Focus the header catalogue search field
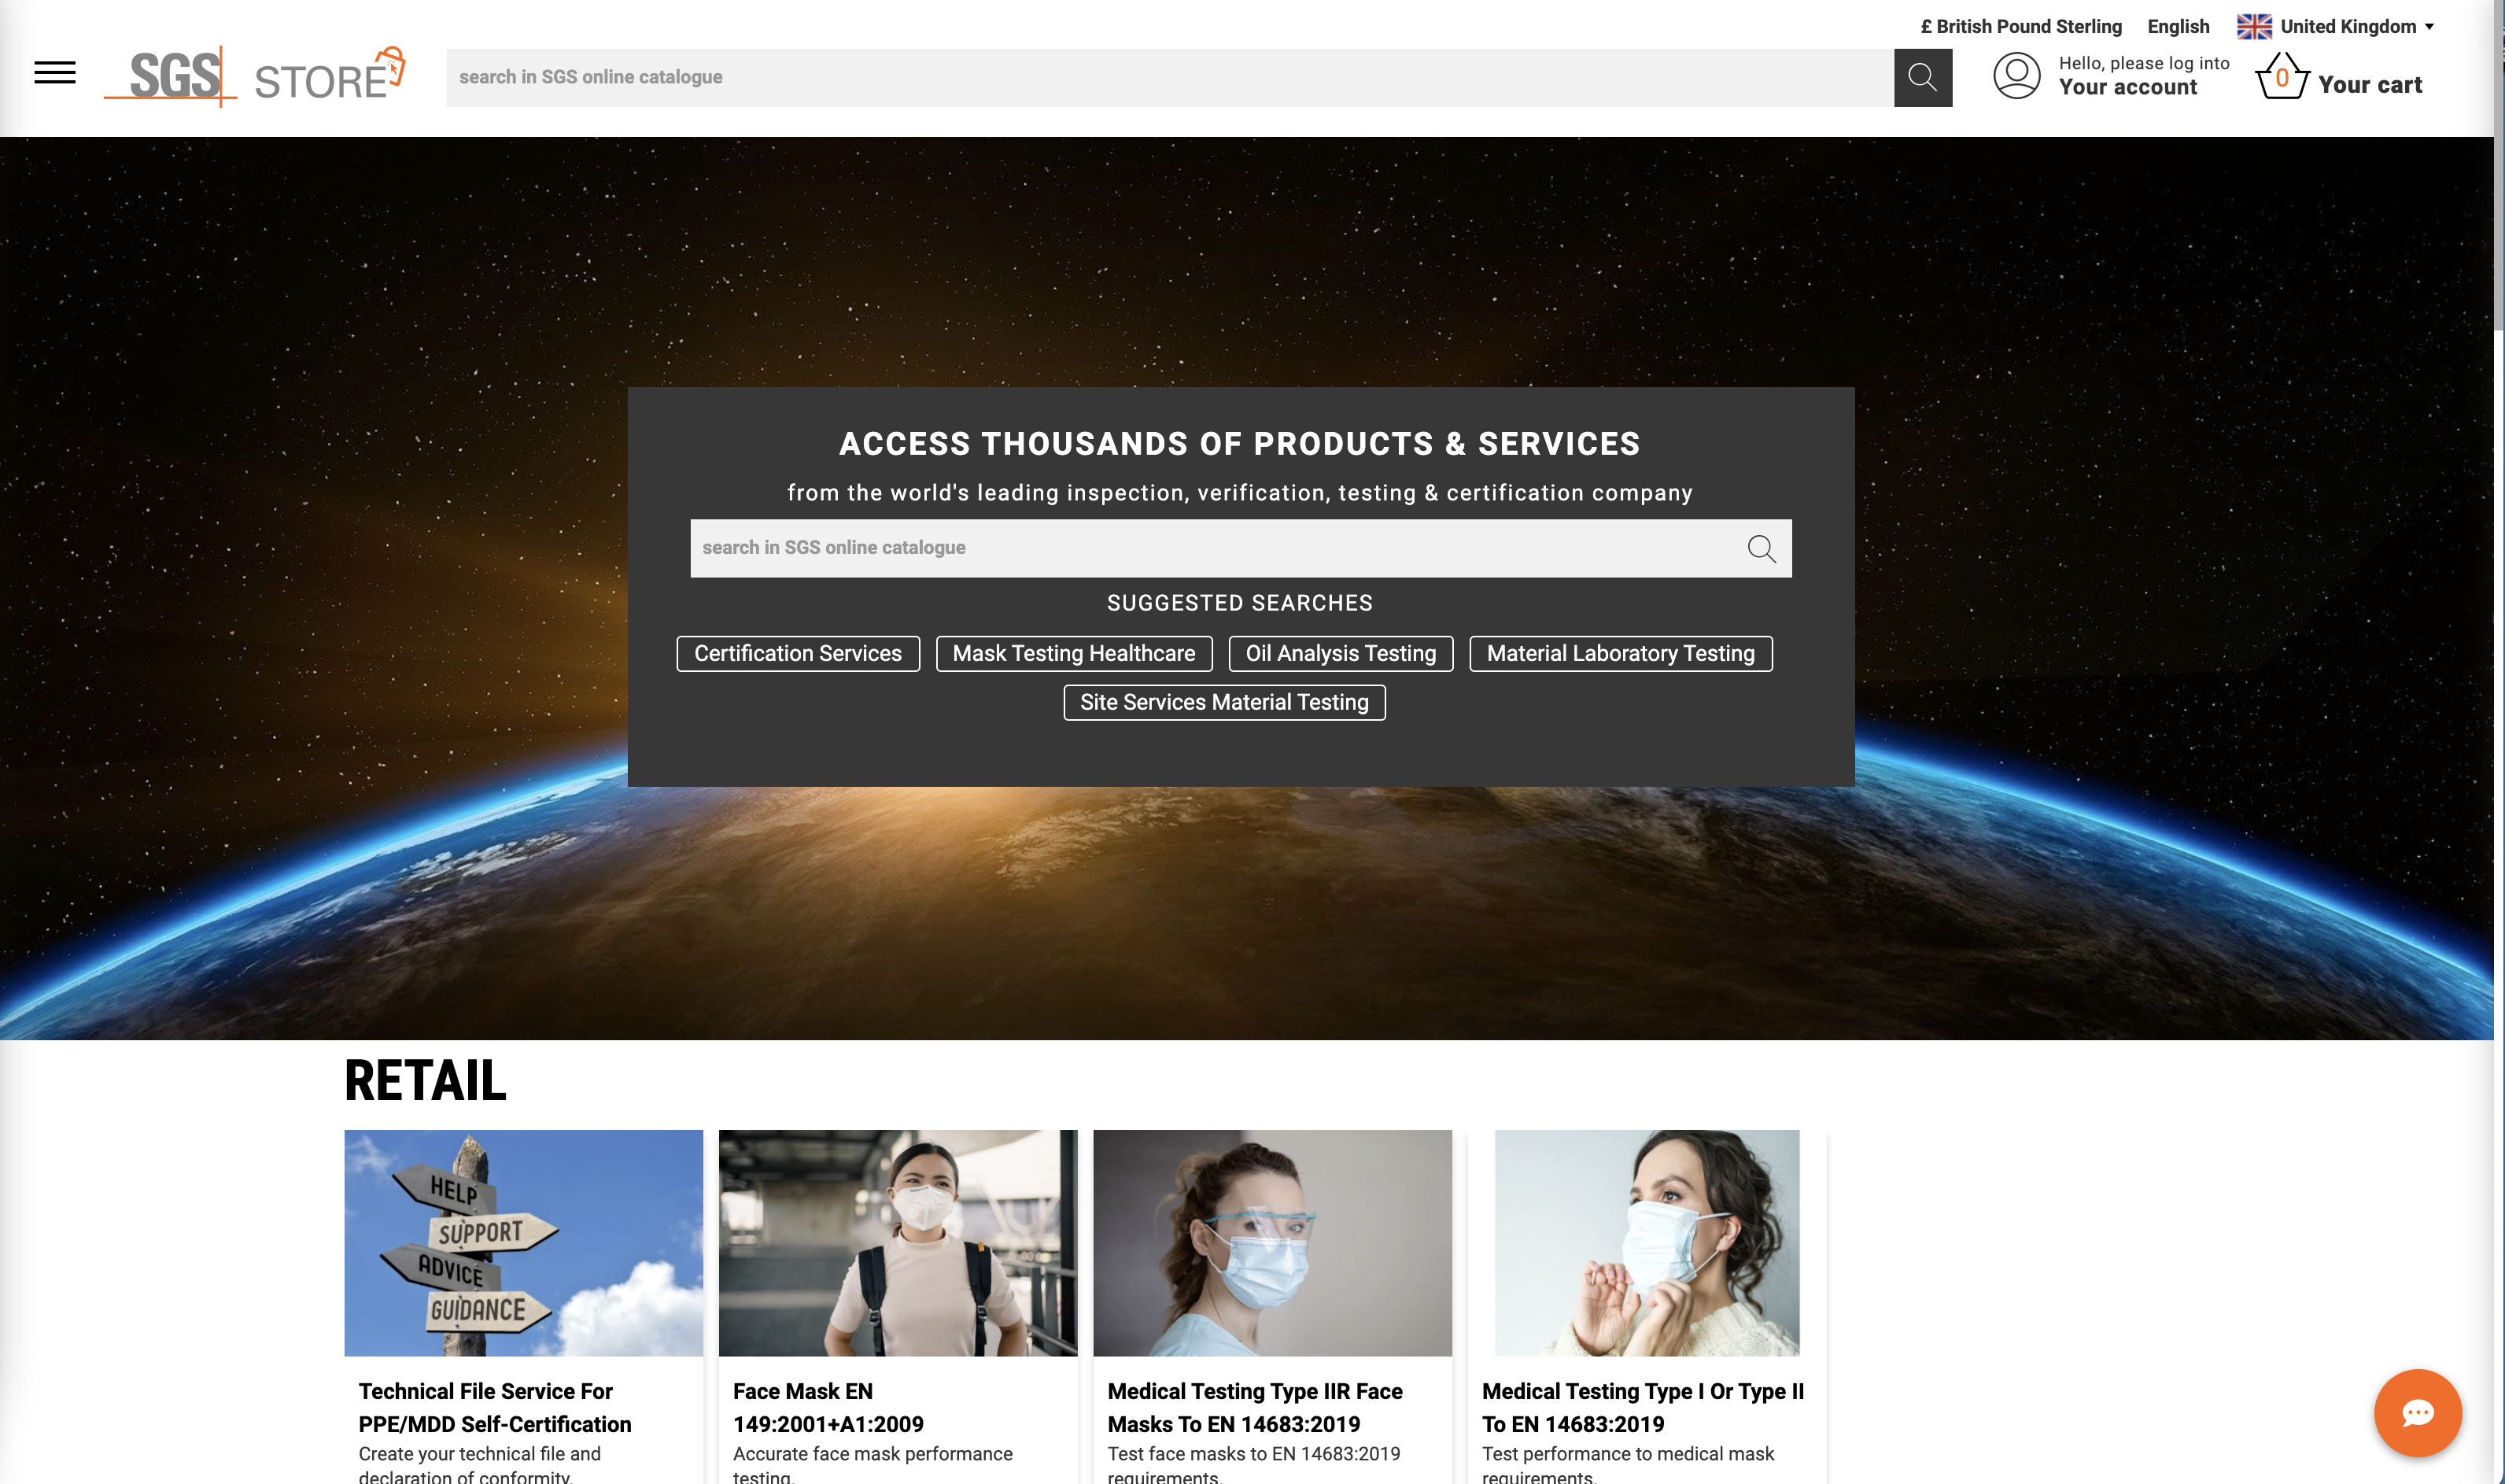The width and height of the screenshot is (2505, 1484). coord(1170,77)
